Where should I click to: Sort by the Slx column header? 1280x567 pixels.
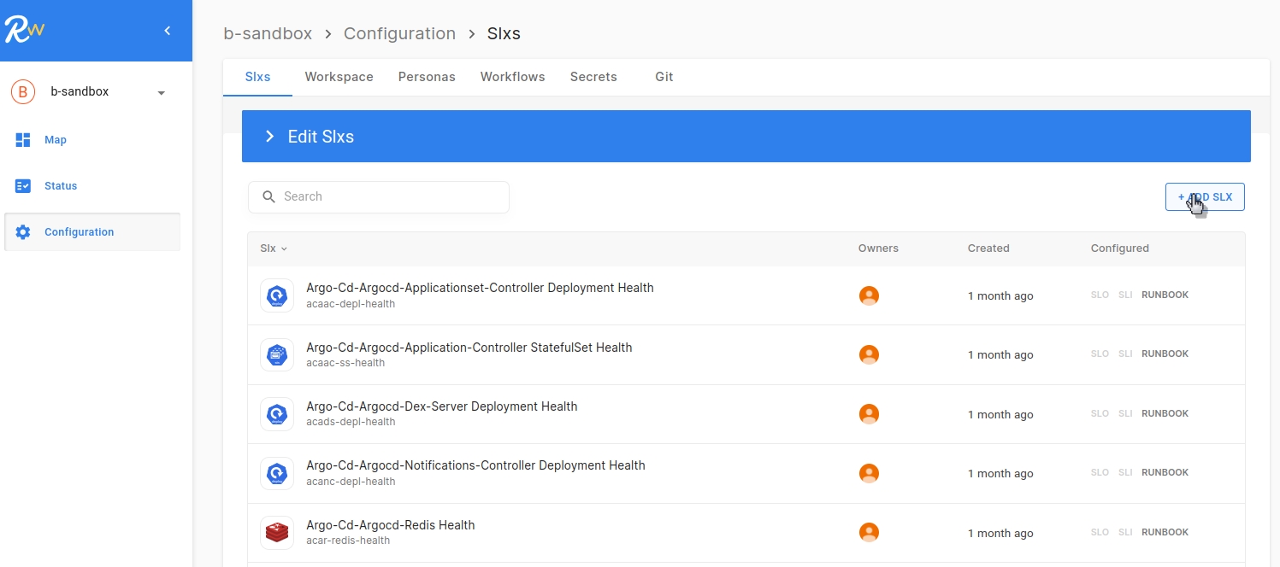point(274,248)
